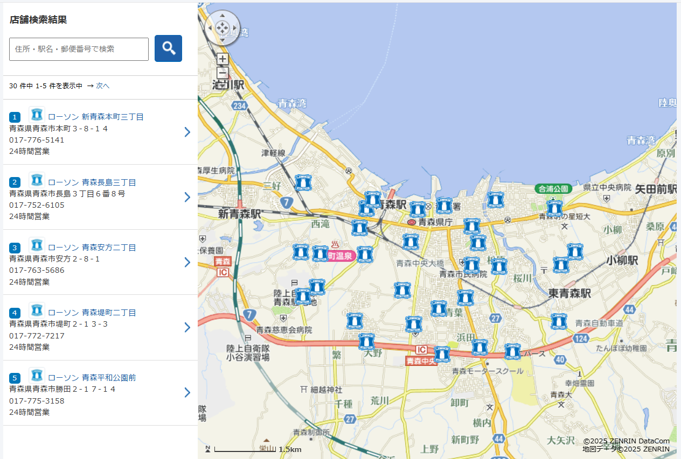Click the Lawson logo beside 新青森本町三丁目
Viewport: 681px width, 459px height.
point(37,115)
